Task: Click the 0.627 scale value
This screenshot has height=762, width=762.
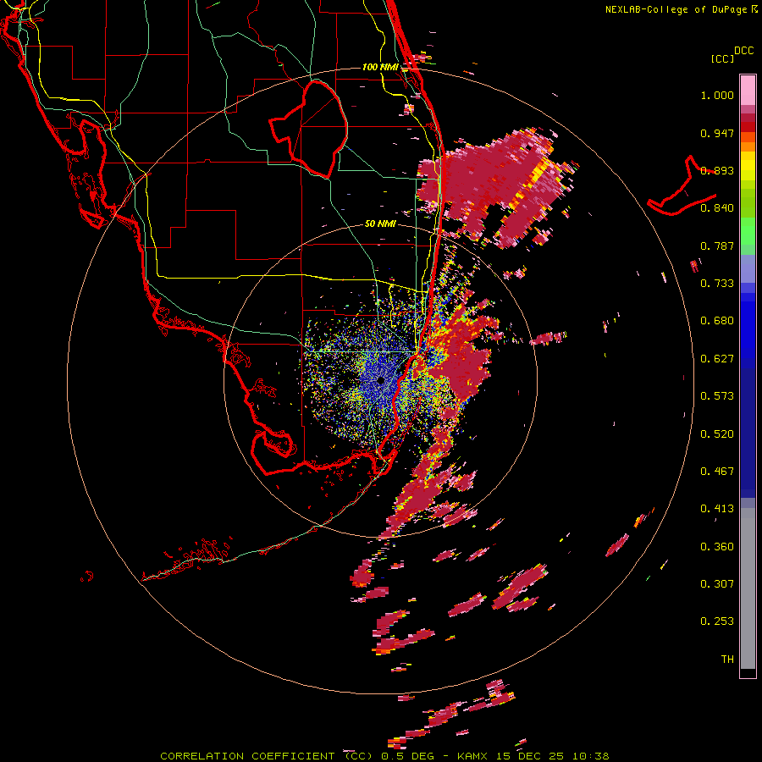Action: [717, 359]
